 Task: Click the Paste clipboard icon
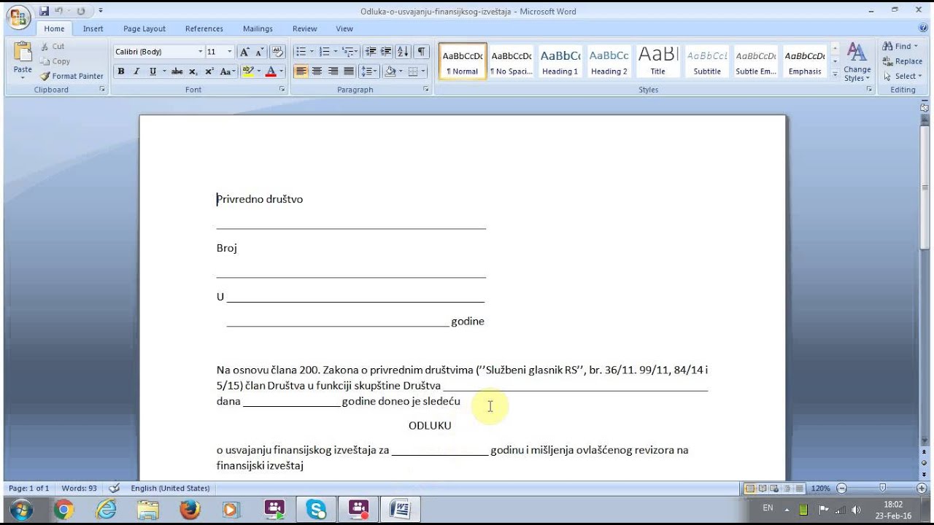tap(23, 52)
